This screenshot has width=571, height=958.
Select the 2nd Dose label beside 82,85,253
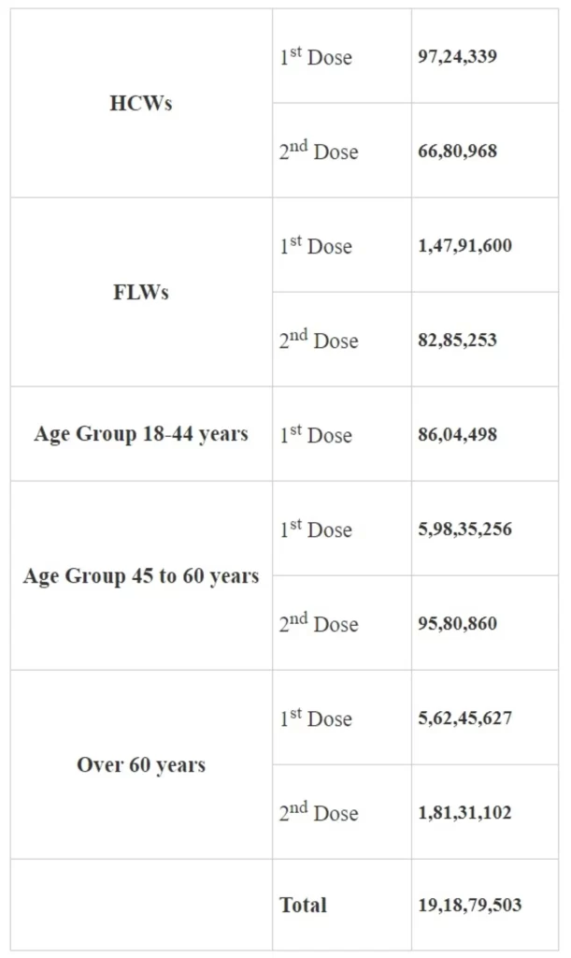tap(319, 341)
